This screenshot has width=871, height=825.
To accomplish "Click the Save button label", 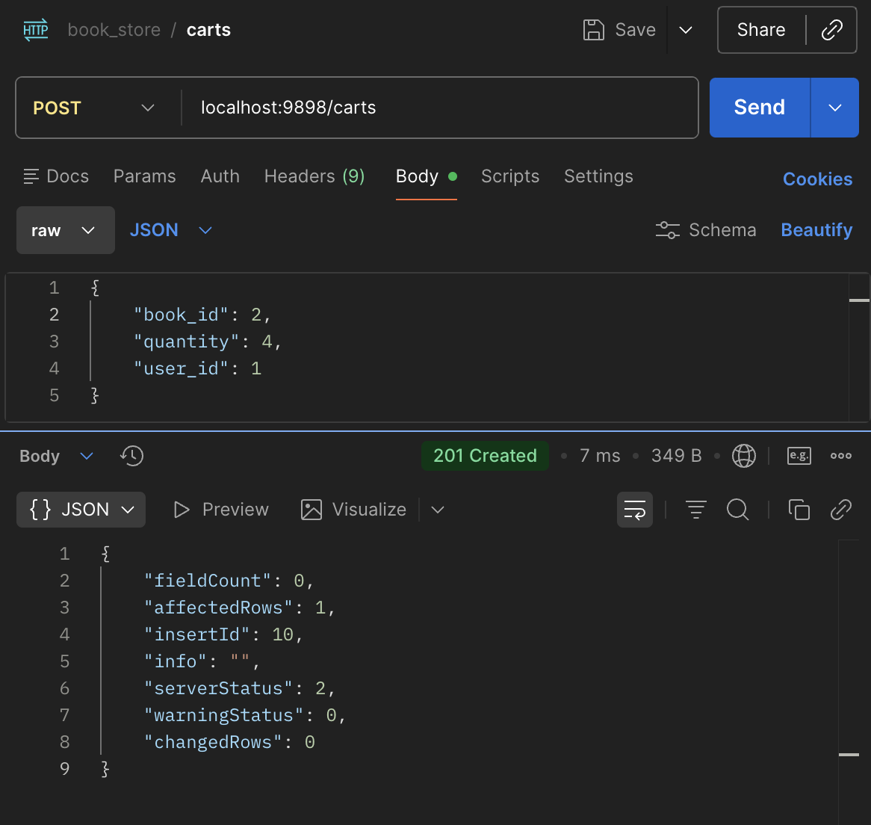I will click(x=635, y=30).
